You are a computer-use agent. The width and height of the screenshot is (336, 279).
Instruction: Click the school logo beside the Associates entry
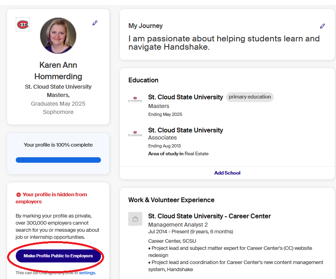click(x=135, y=134)
